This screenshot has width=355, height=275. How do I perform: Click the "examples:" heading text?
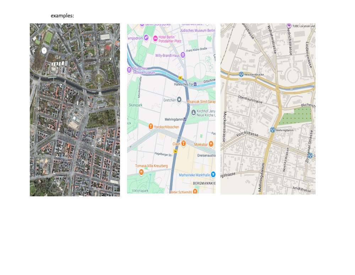(62, 16)
